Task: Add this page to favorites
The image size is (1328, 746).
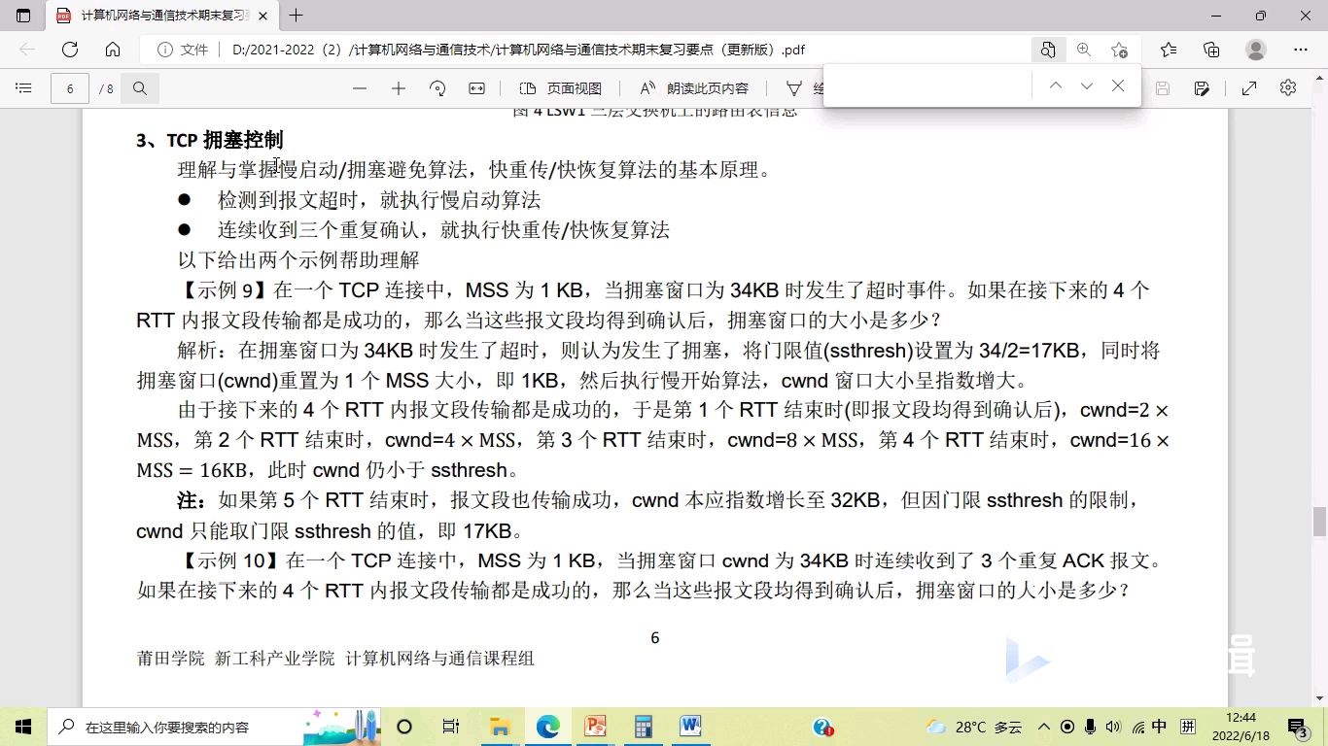Action: (1120, 50)
